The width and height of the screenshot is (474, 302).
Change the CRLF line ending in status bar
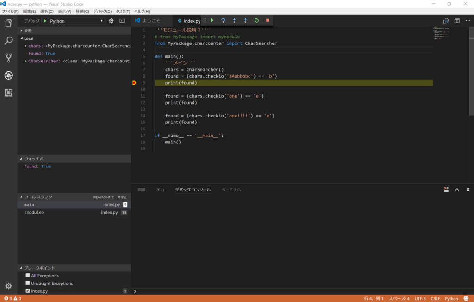click(x=435, y=298)
